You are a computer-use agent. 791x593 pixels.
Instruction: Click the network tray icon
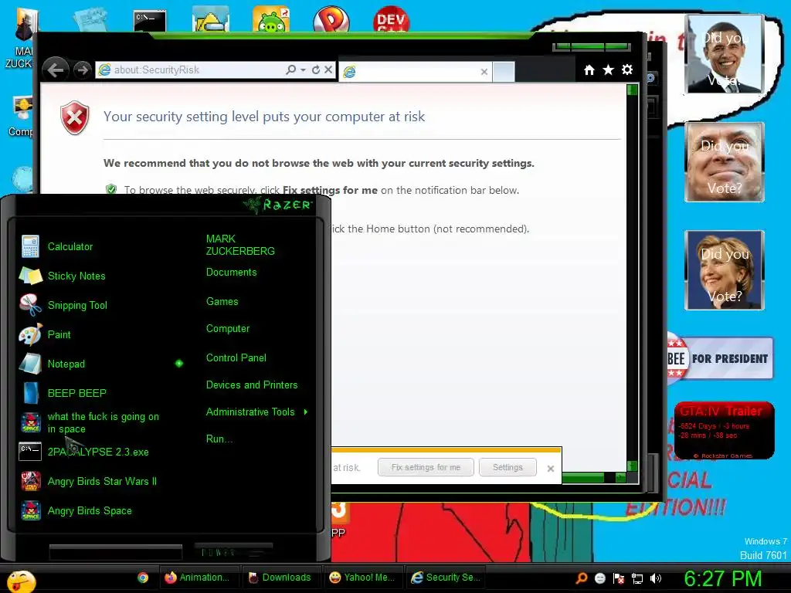click(x=637, y=578)
